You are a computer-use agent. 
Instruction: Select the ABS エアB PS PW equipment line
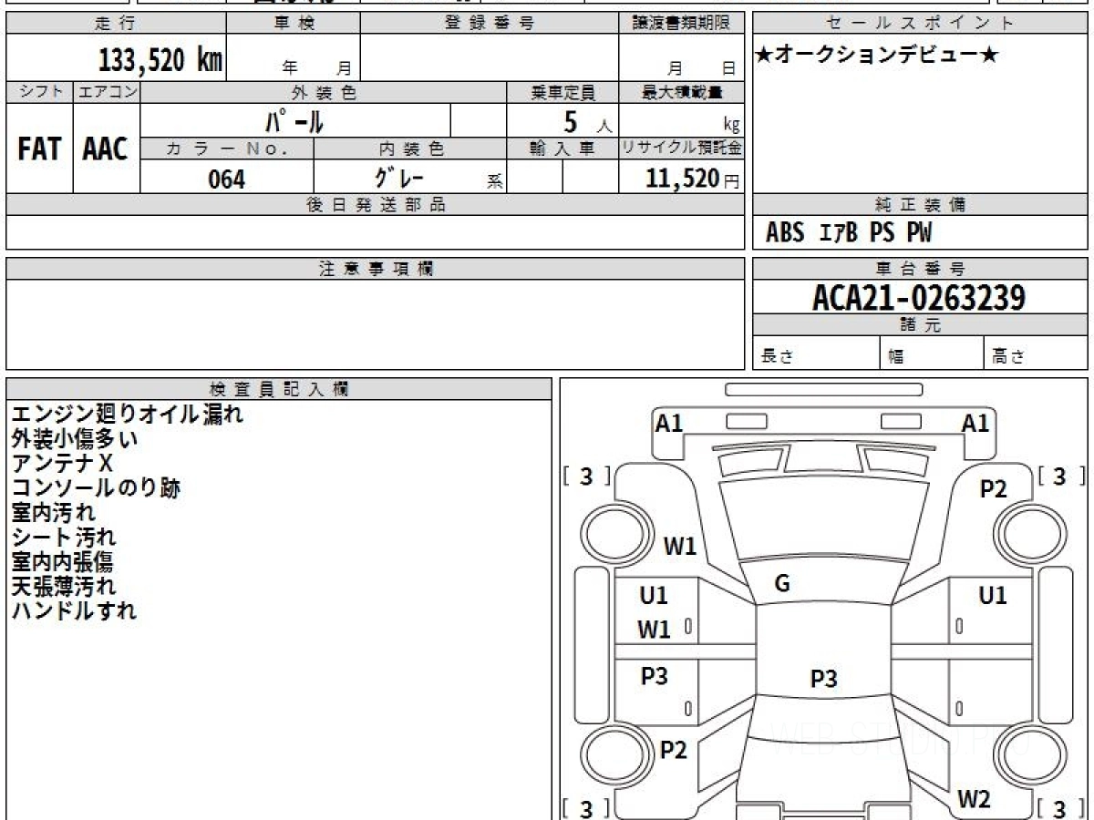(849, 233)
